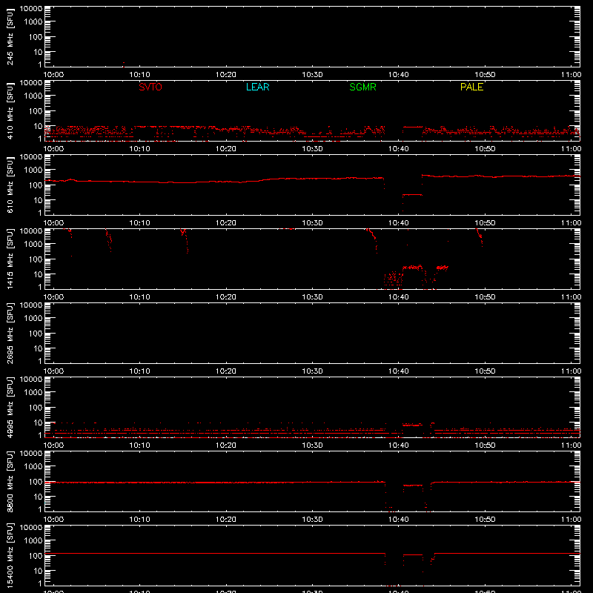Click the 100 tick of 610 MHz axis

click(36, 185)
